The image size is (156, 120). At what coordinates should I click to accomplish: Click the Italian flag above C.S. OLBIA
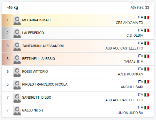click(147, 30)
